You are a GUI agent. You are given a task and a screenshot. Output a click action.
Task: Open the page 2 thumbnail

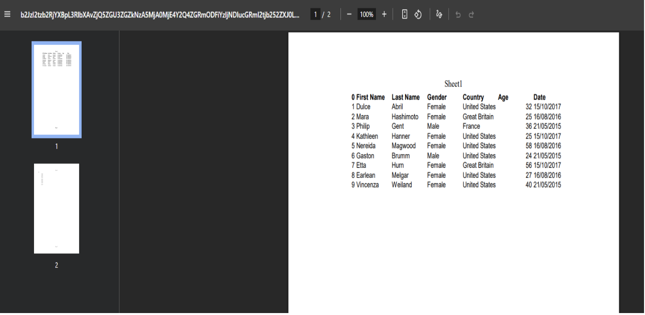point(56,209)
